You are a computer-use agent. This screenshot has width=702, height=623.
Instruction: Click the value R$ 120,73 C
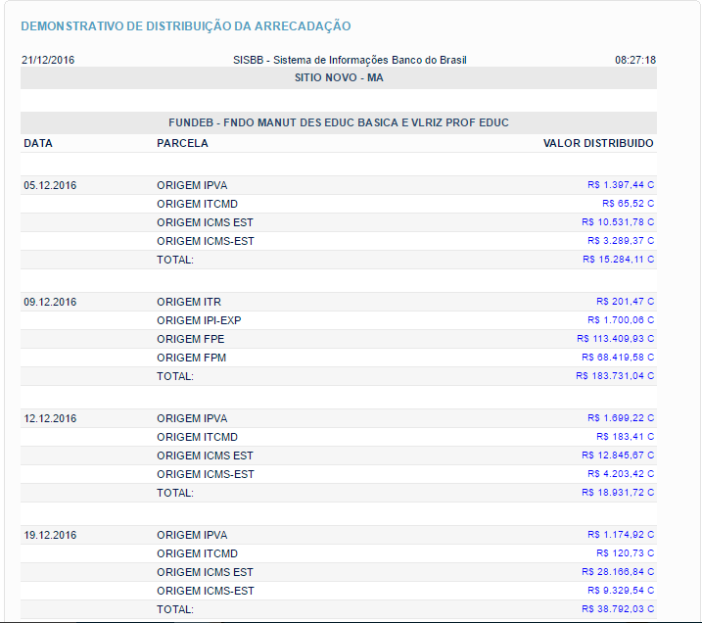click(625, 552)
